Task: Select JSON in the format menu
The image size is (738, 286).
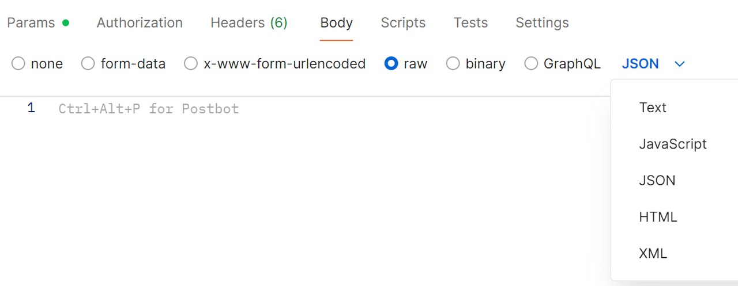Action: point(657,181)
